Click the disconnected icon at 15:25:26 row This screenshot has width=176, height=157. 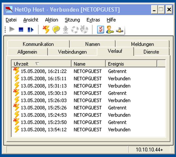(16, 107)
